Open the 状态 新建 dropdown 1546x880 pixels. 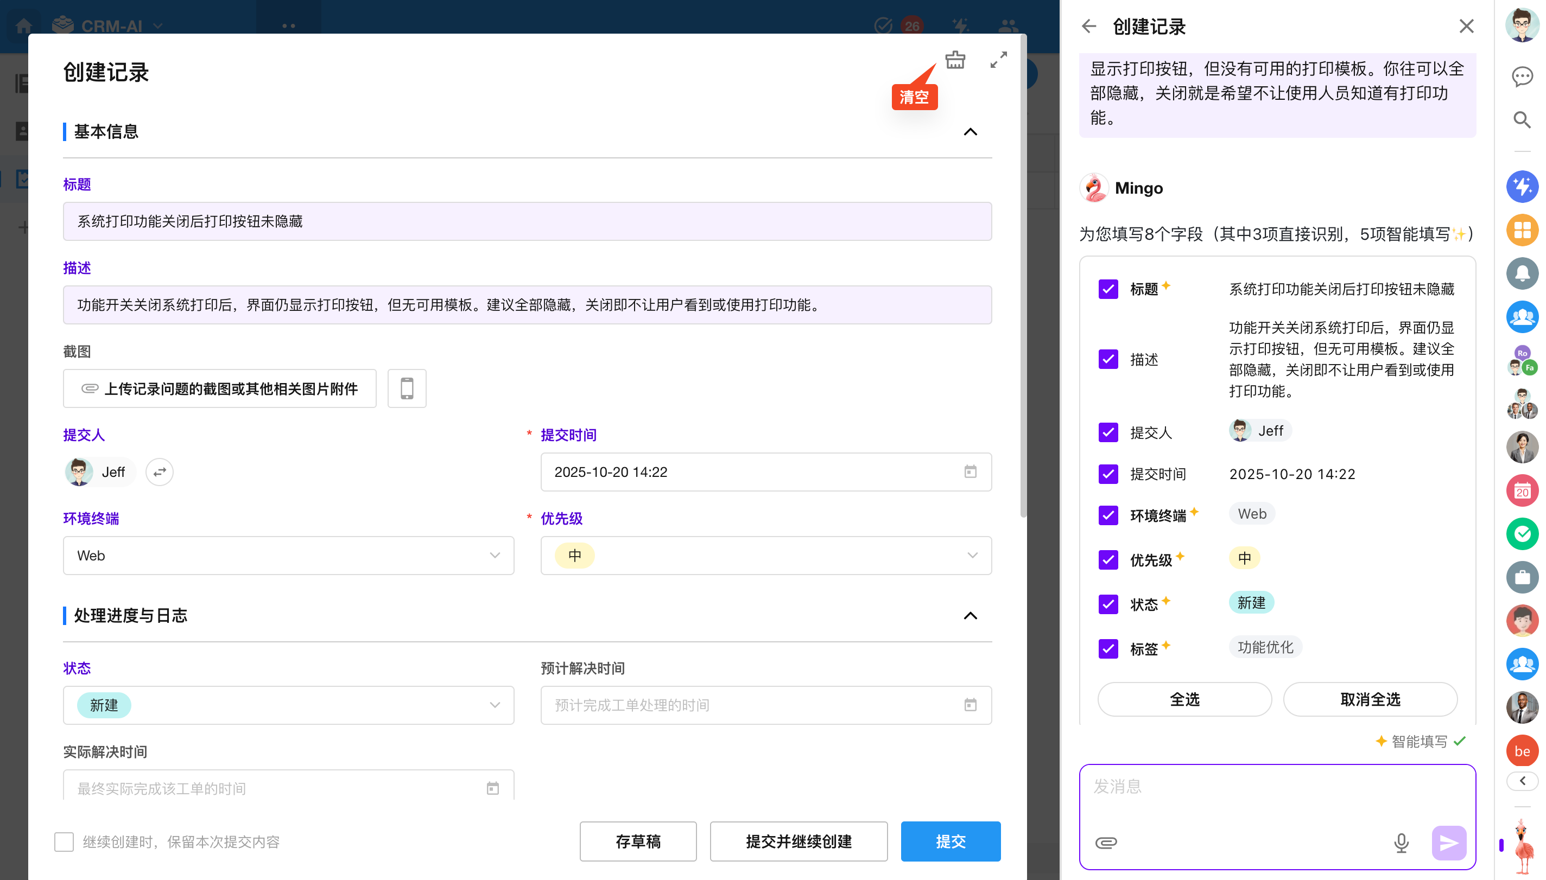[288, 705]
